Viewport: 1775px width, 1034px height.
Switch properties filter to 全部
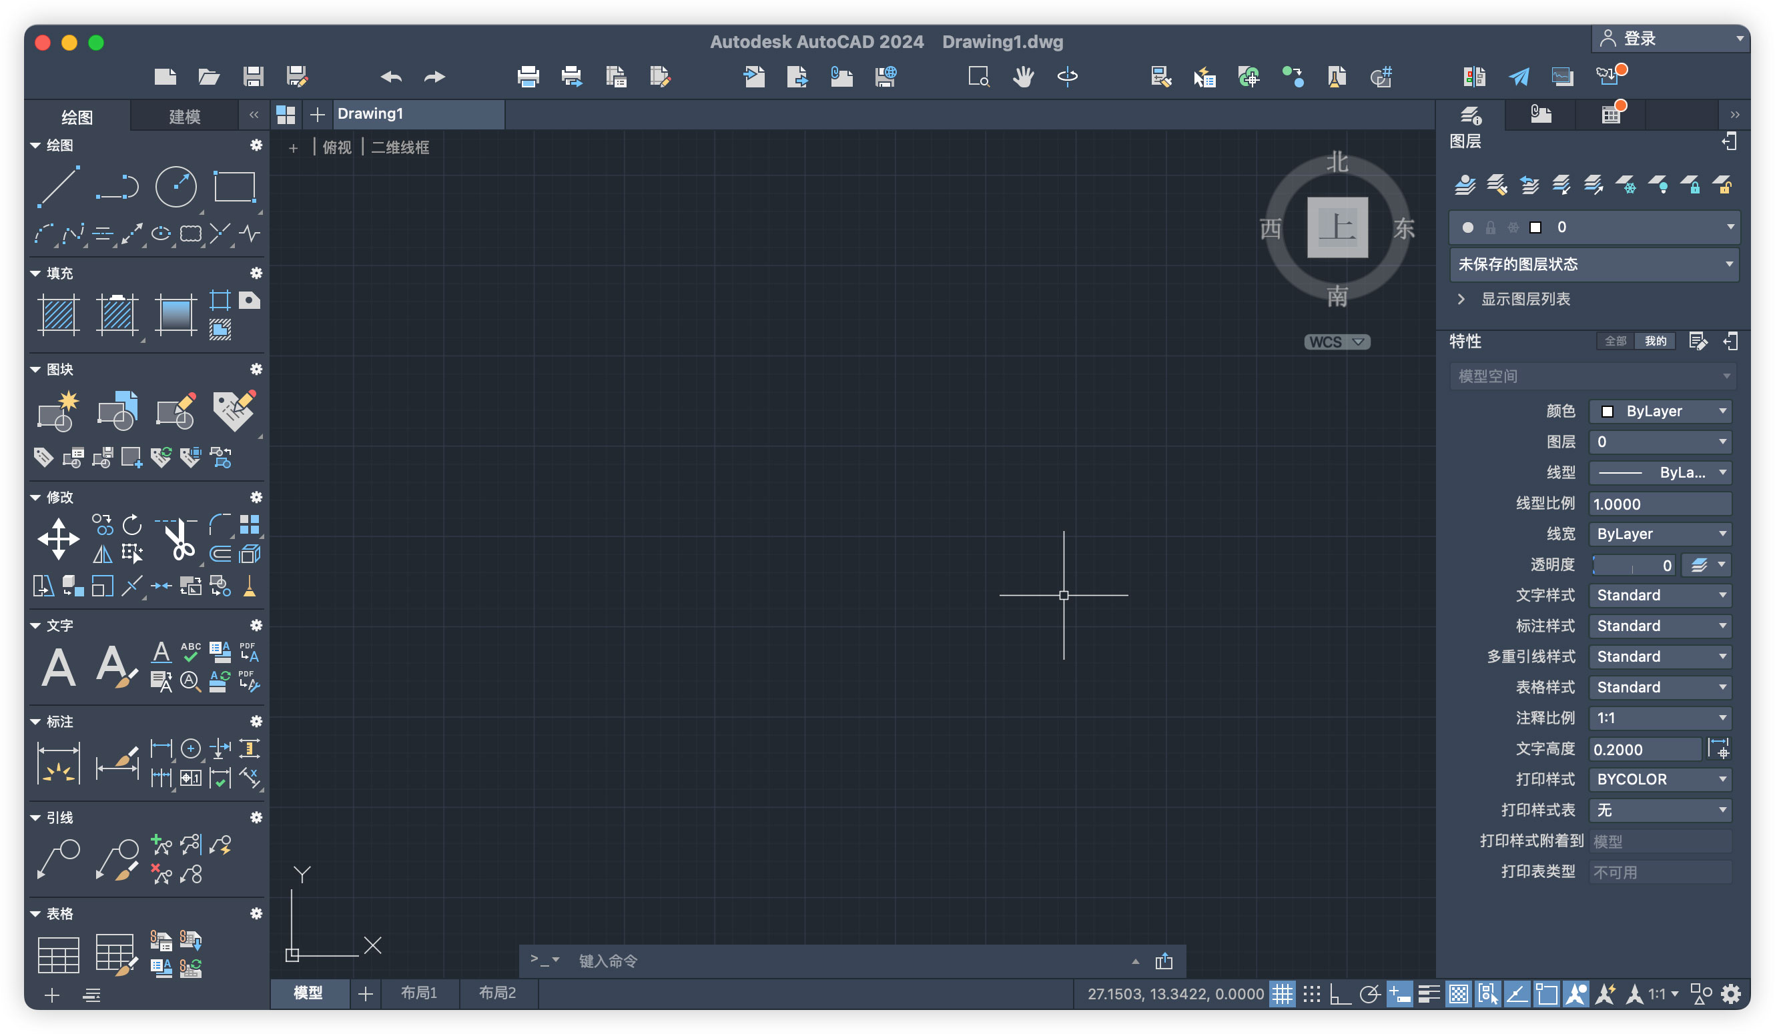tap(1616, 341)
